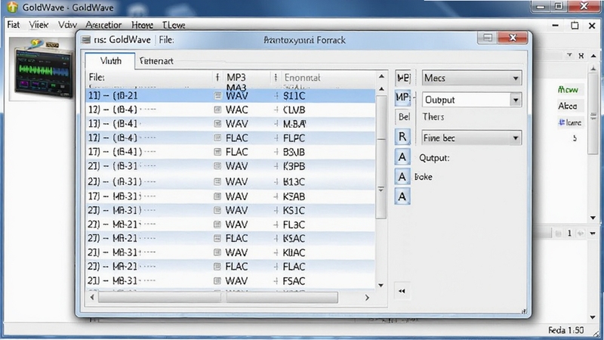
Task: Open the Vdw menu
Action: point(67,25)
